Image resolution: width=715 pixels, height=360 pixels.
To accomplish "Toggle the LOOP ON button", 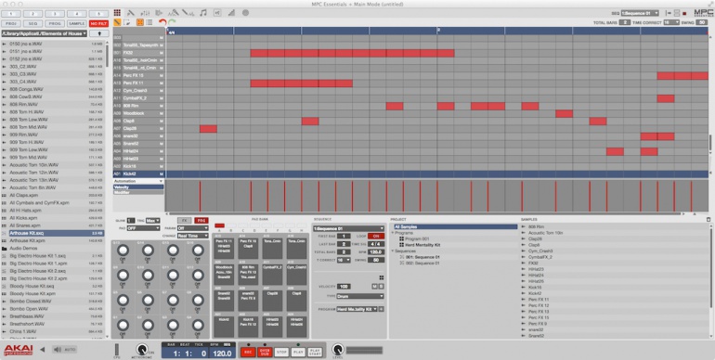I will point(376,236).
